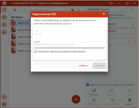The image size is (139, 108).
Task: Click the ВЫБРАТЬ button
Action: click(x=122, y=31)
